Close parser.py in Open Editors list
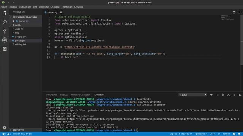 click(14, 21)
